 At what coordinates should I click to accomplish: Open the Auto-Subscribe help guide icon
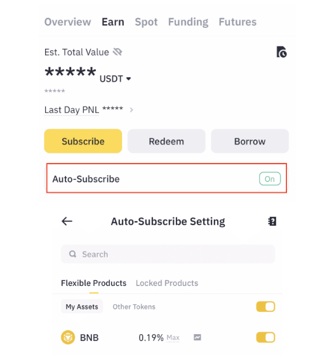[x=272, y=221]
